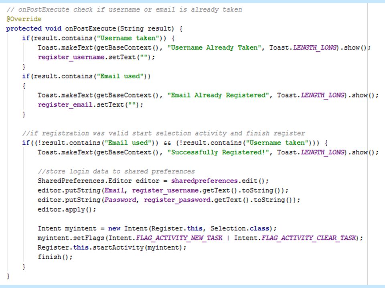The width and height of the screenshot is (385, 288).
Task: Click the editor.apply(); line
Action: (x=67, y=209)
